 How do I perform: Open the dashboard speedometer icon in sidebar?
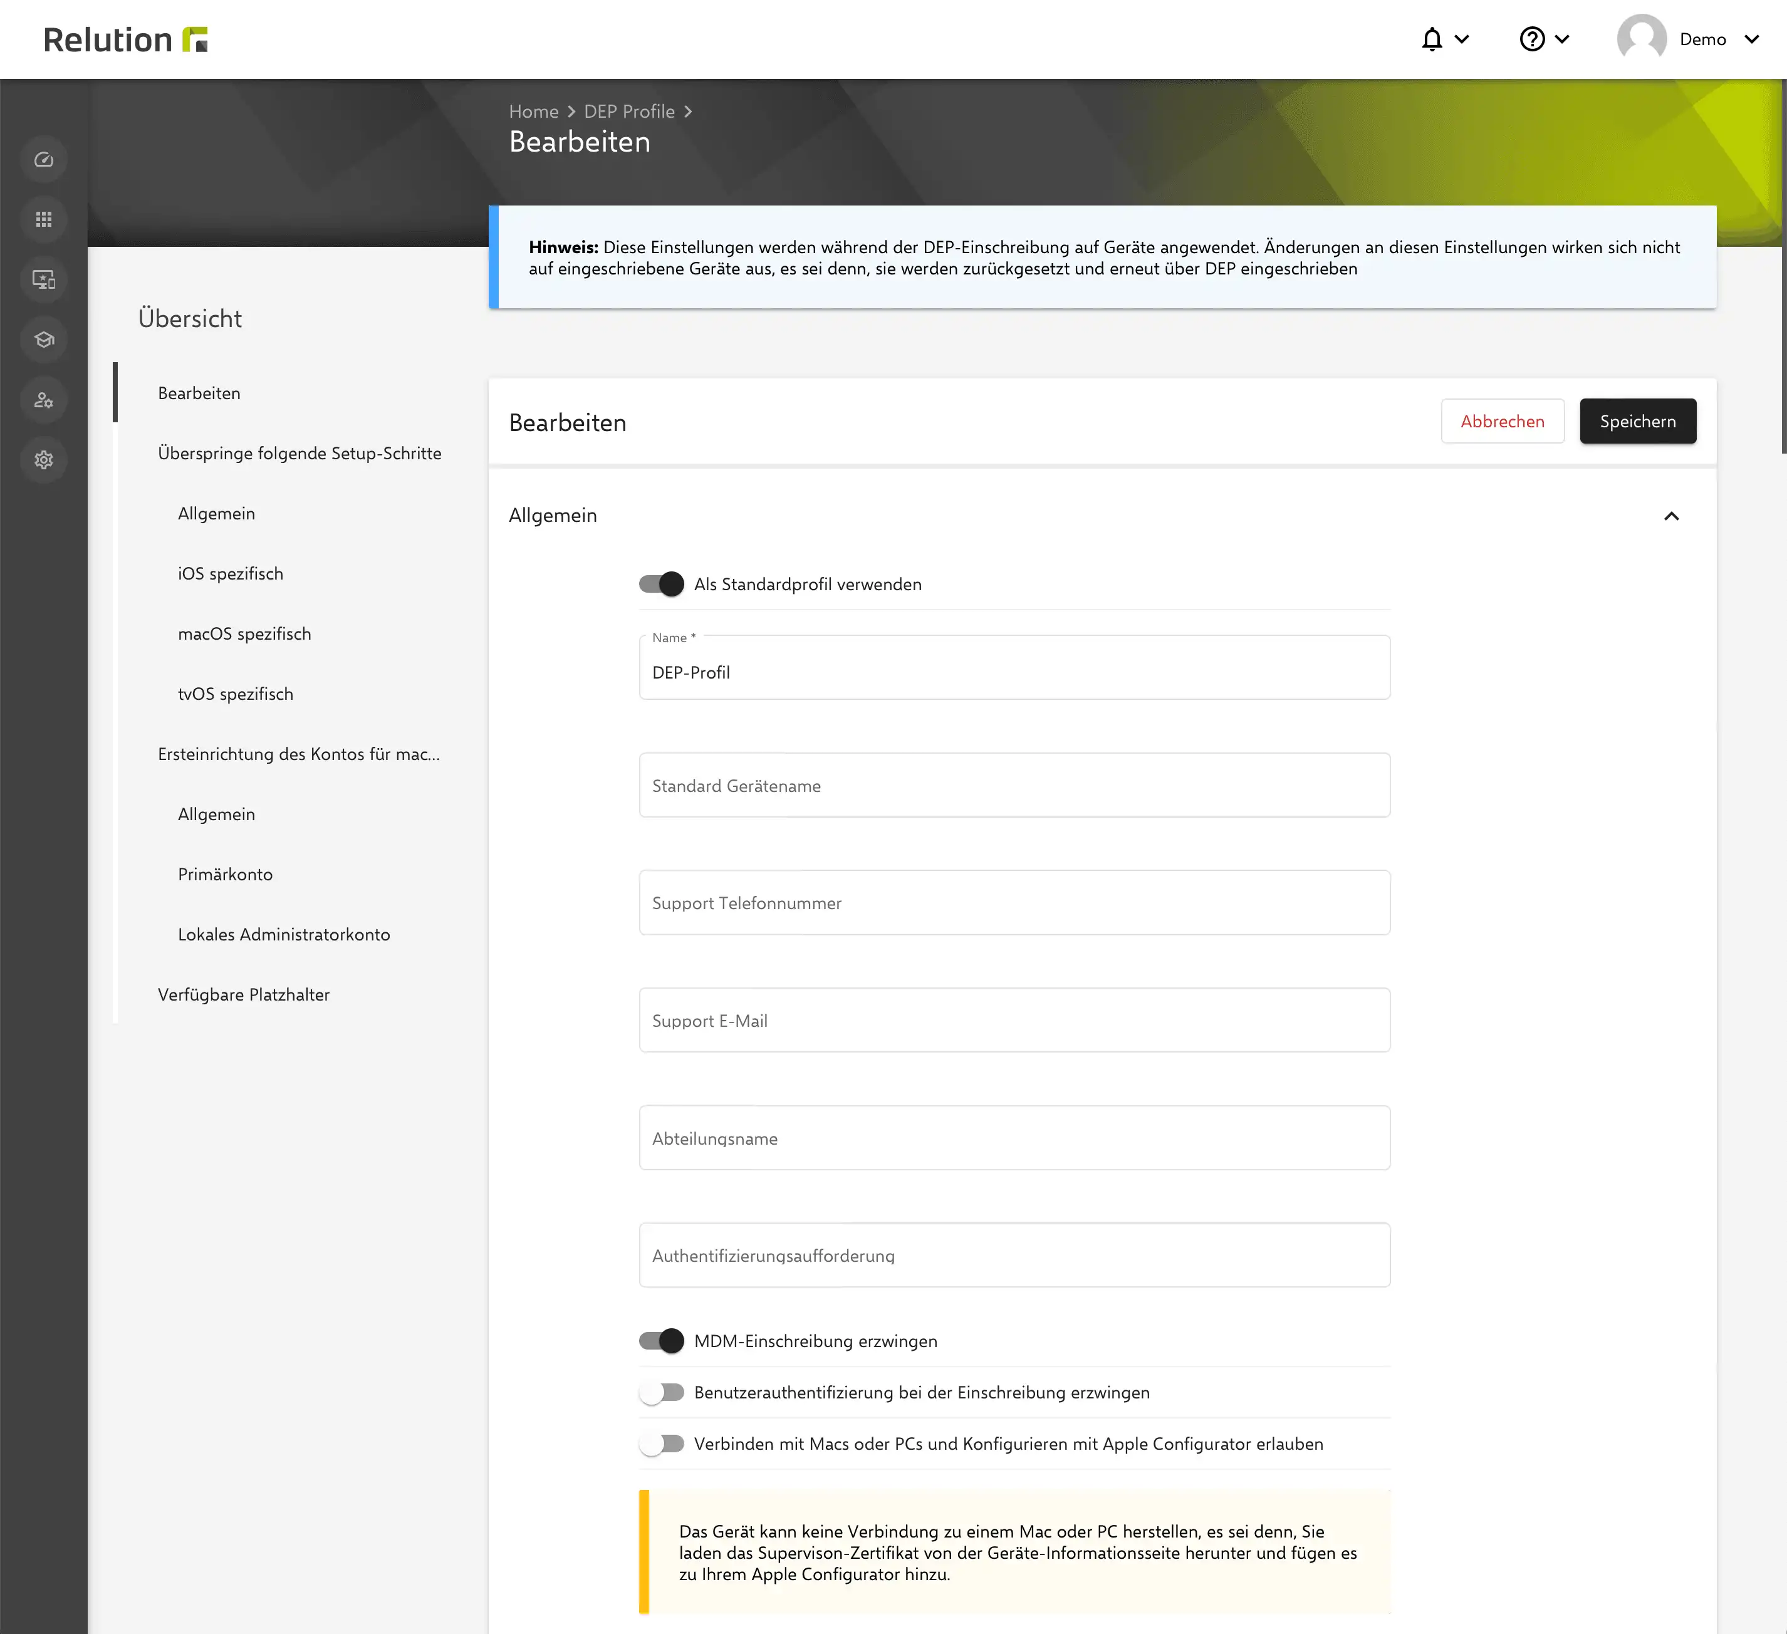coord(43,160)
